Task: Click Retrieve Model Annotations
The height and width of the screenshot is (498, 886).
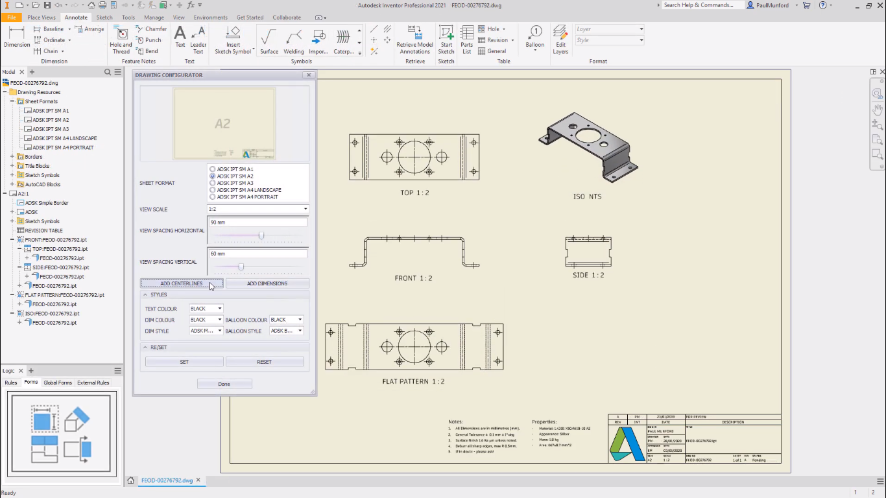Action: (x=415, y=40)
